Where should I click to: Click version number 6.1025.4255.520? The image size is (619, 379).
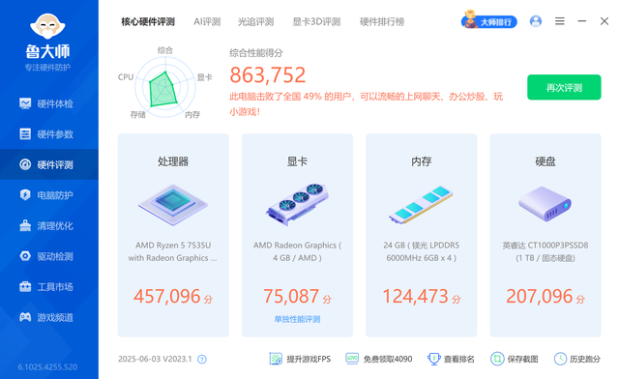point(47,367)
